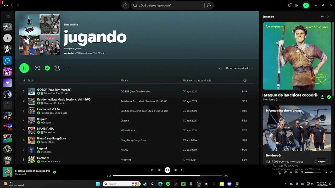
Task: Skip to the previous track
Action: click(159, 170)
